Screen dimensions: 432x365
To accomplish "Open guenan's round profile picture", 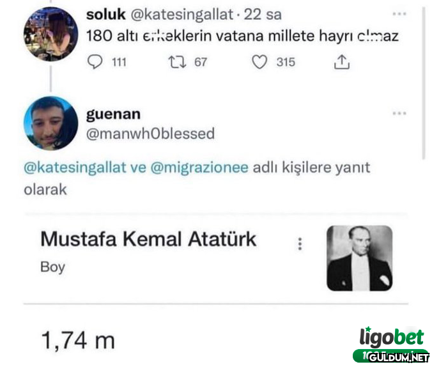I will (51, 123).
